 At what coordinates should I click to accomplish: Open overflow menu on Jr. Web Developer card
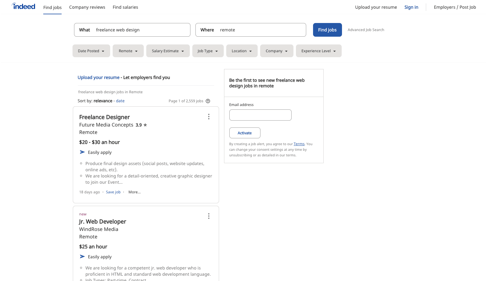coord(208,216)
